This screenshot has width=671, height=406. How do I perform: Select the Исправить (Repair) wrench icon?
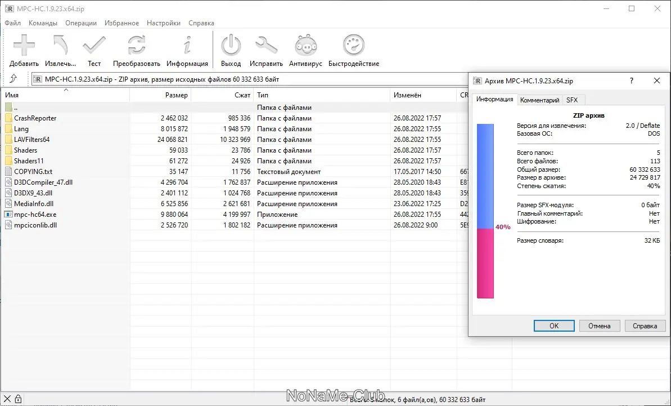click(x=266, y=46)
